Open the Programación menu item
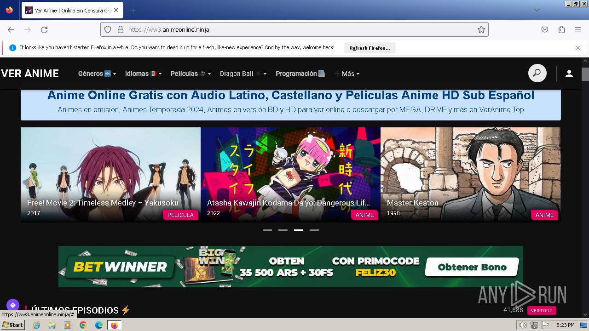 point(300,74)
